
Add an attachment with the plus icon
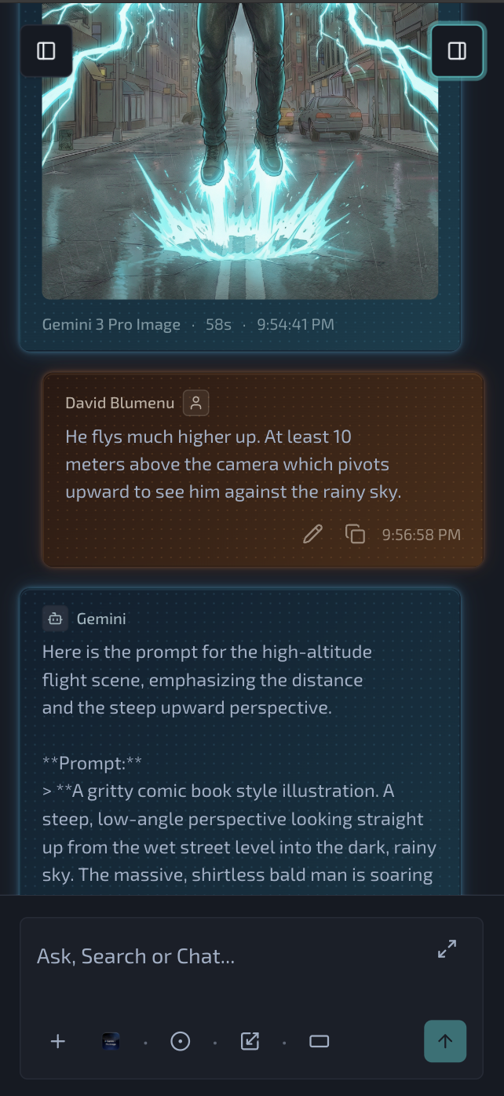58,1041
